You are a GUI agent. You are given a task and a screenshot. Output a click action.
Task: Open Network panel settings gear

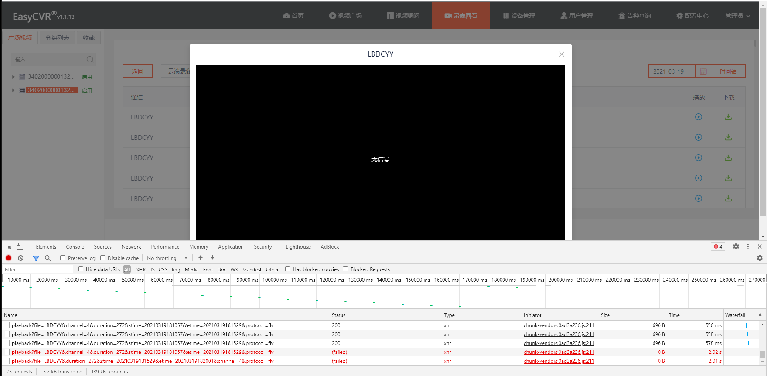pos(760,258)
